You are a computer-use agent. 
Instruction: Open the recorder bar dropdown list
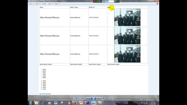click(x=113, y=1)
